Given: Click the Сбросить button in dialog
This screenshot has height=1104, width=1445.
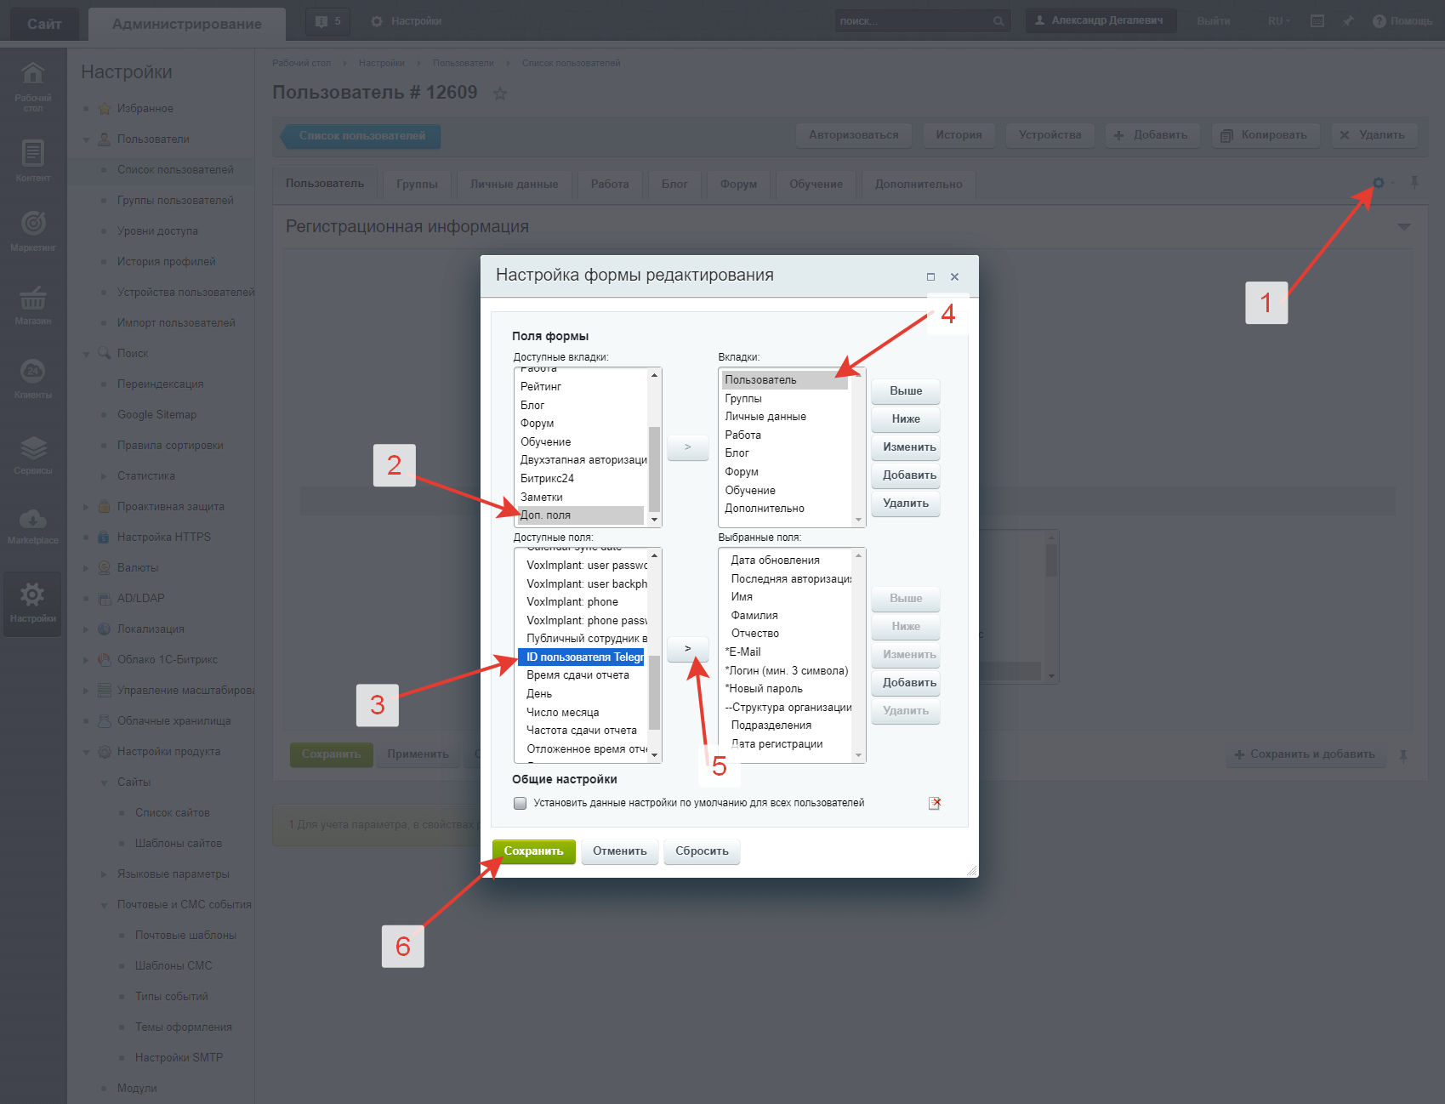Looking at the screenshot, I should 702,851.
